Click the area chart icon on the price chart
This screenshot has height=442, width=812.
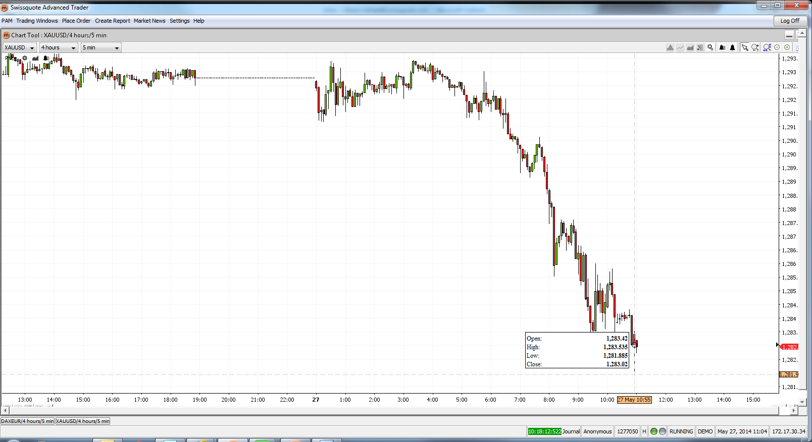coord(35,58)
